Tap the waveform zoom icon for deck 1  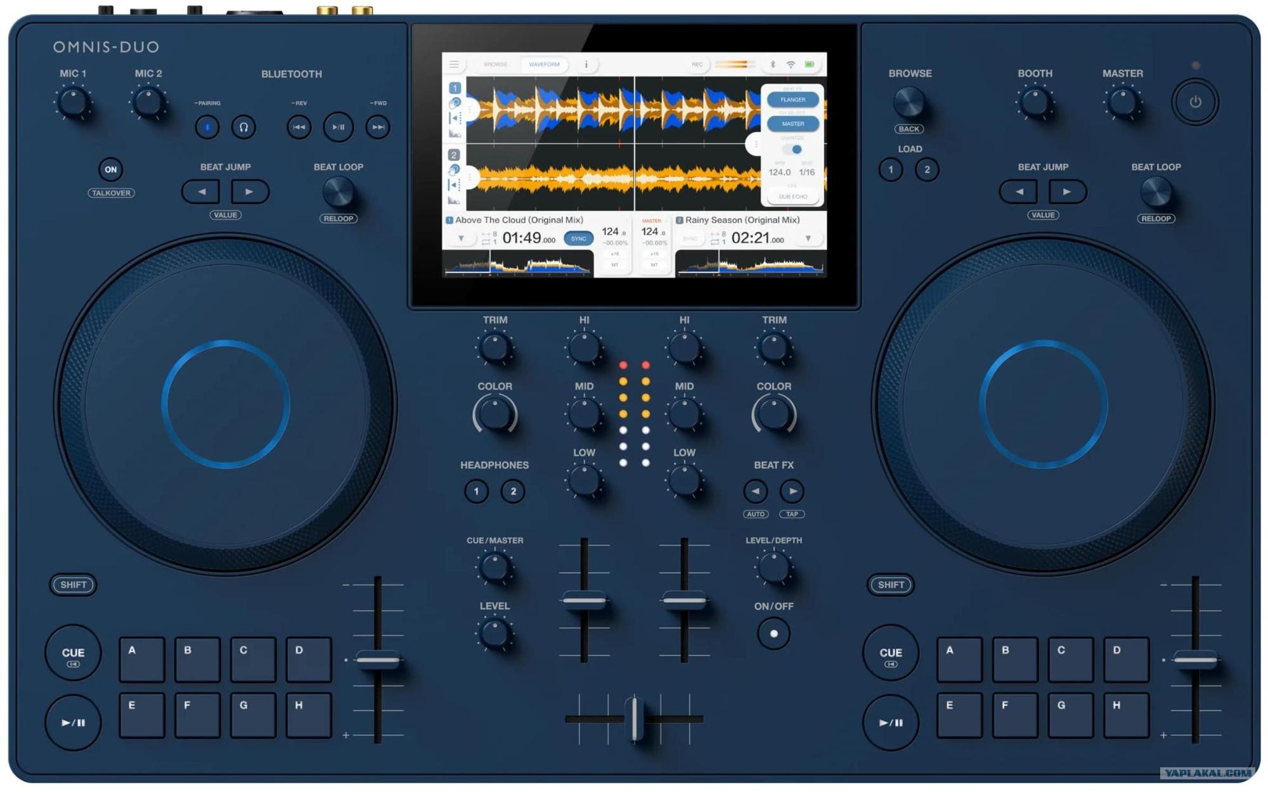click(455, 134)
